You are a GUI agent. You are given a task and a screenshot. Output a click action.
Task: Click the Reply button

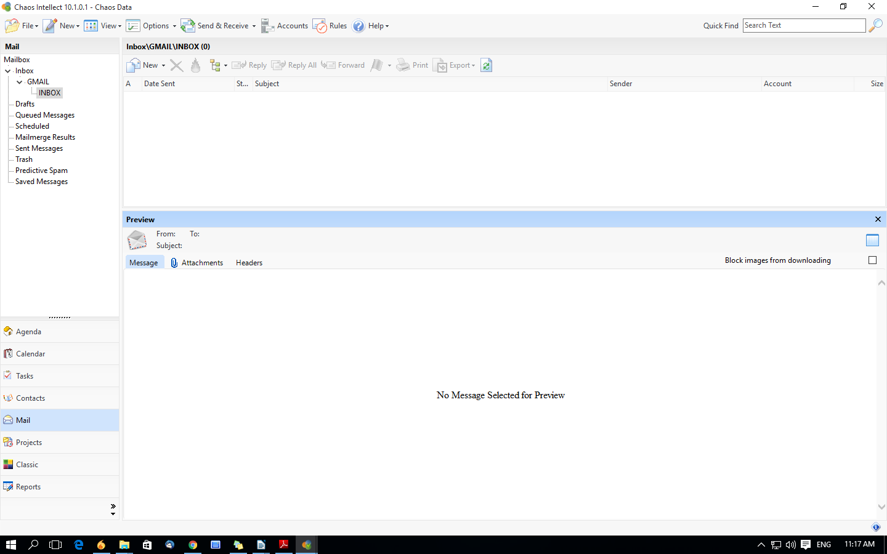249,65
